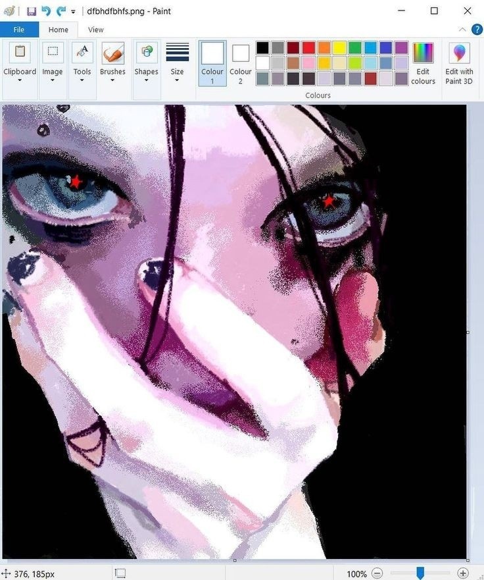Click the zoom in plus button

point(463,573)
